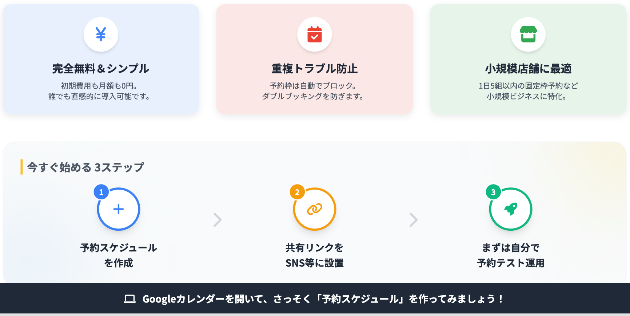Click the Googleカレンダーを開いて banner text
Image resolution: width=630 pixels, height=316 pixels.
tap(322, 299)
